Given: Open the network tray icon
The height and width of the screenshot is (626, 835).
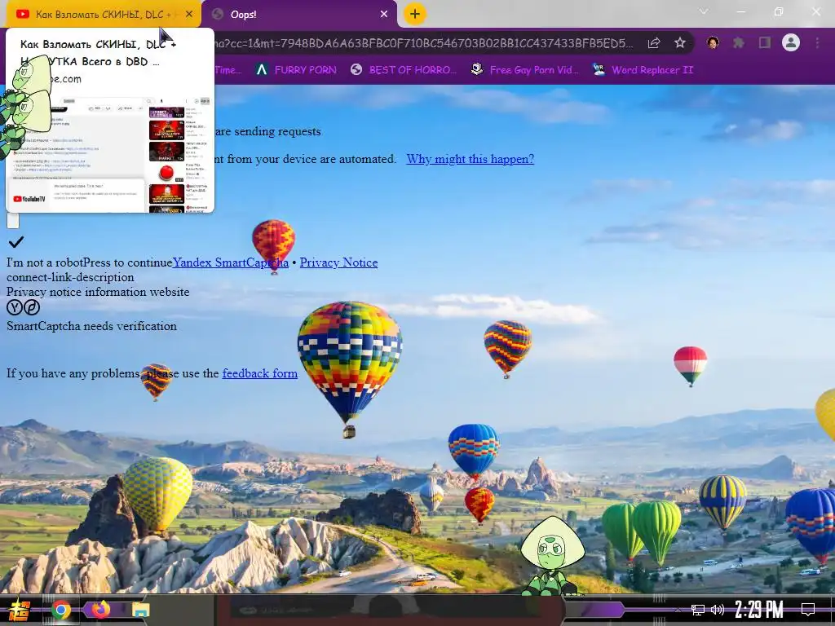Looking at the screenshot, I should click(x=698, y=610).
